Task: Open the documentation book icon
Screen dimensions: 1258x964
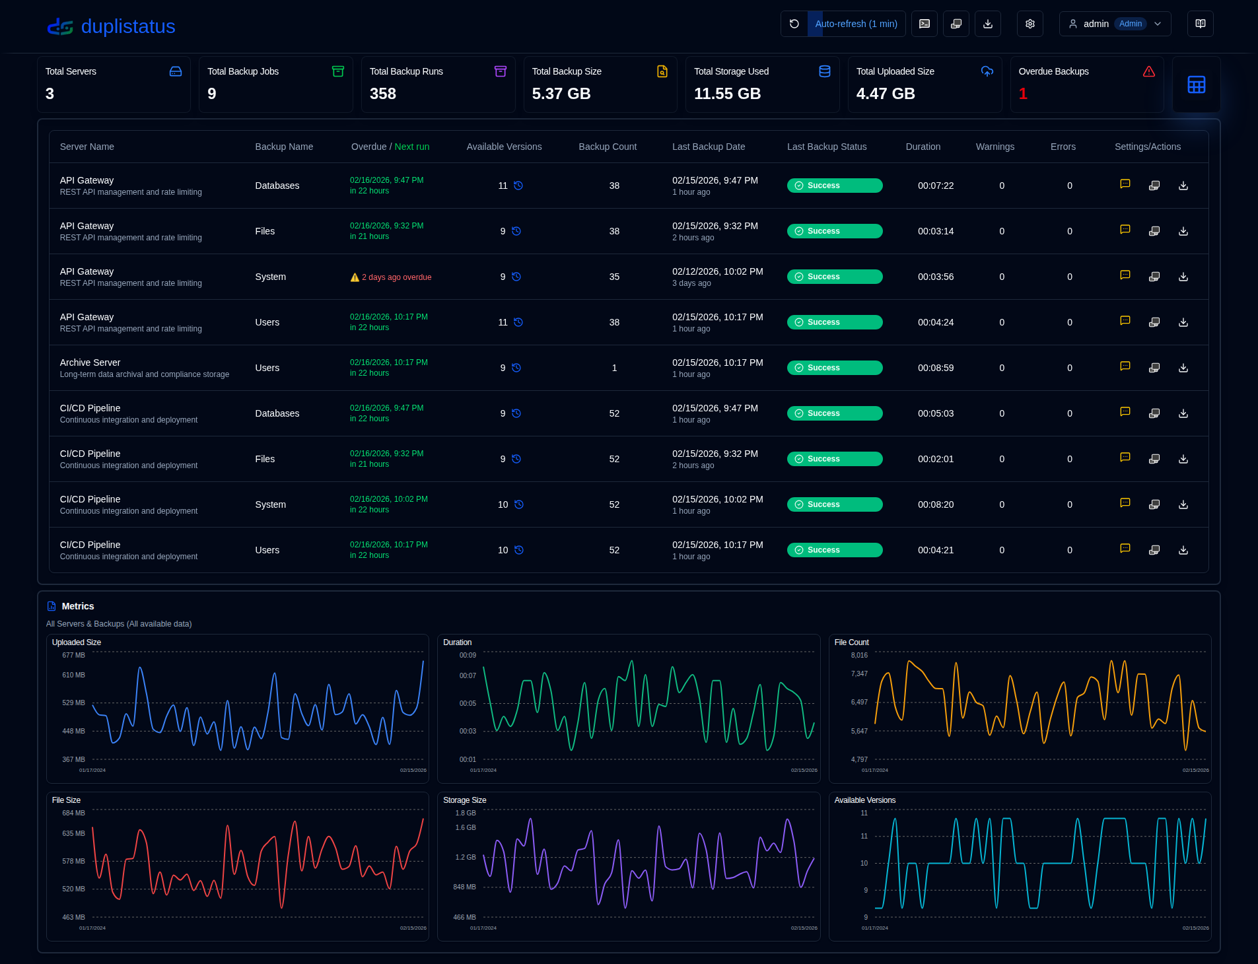Action: click(1200, 24)
